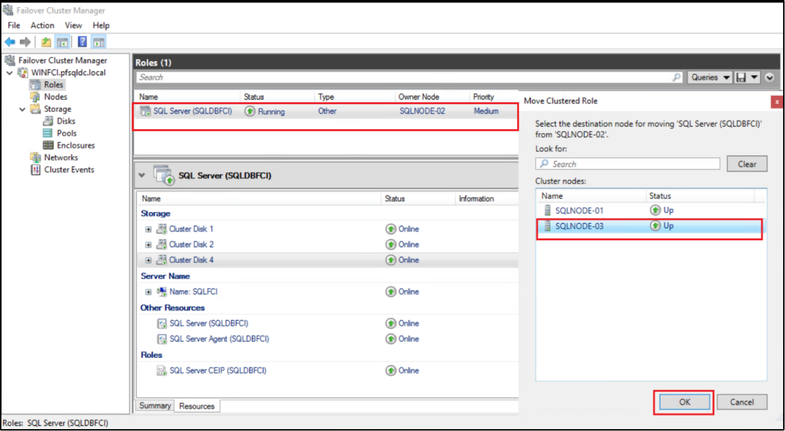This screenshot has height=431, width=785.
Task: Click the save query floppy disk icon
Action: (x=741, y=78)
